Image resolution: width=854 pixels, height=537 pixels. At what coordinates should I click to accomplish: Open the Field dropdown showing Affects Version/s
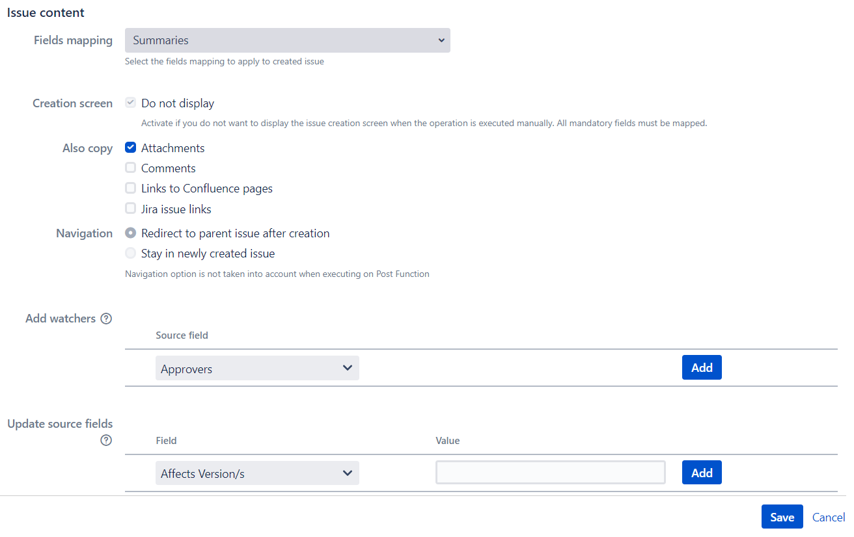click(x=257, y=473)
